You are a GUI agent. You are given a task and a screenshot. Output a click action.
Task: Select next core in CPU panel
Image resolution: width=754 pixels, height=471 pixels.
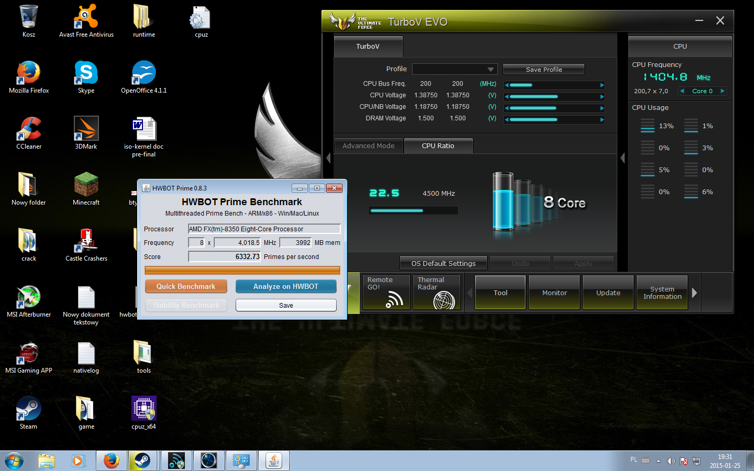pyautogui.click(x=723, y=91)
